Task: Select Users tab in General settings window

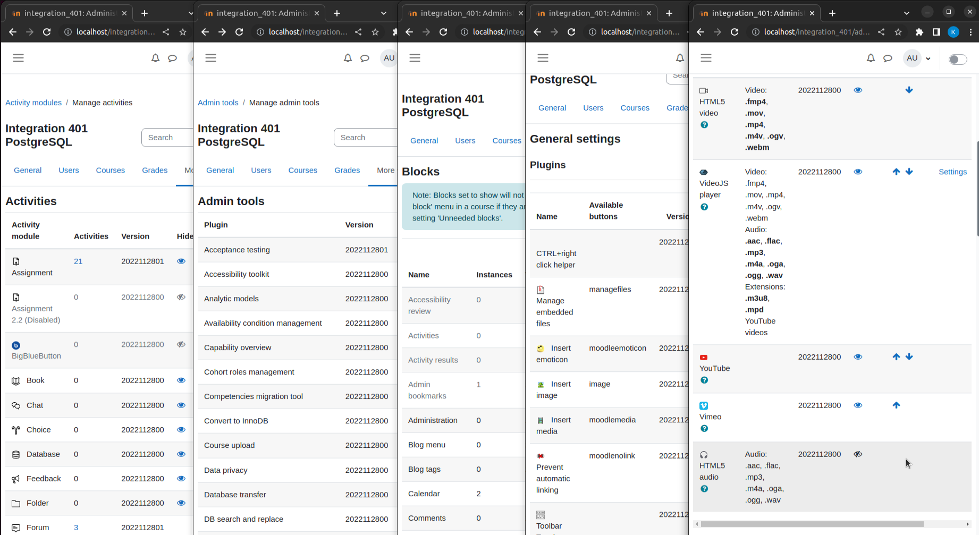Action: click(x=593, y=107)
